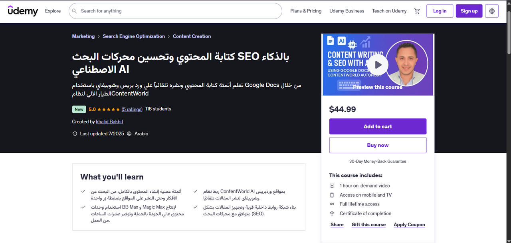Click the Magic Max learning point checkmark
511x243 pixels.
coord(83,207)
